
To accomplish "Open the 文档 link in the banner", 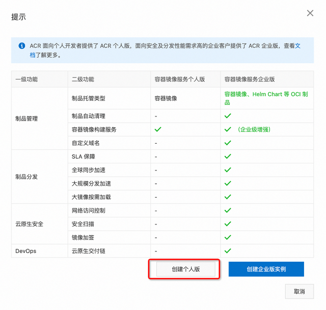I will point(297,46).
